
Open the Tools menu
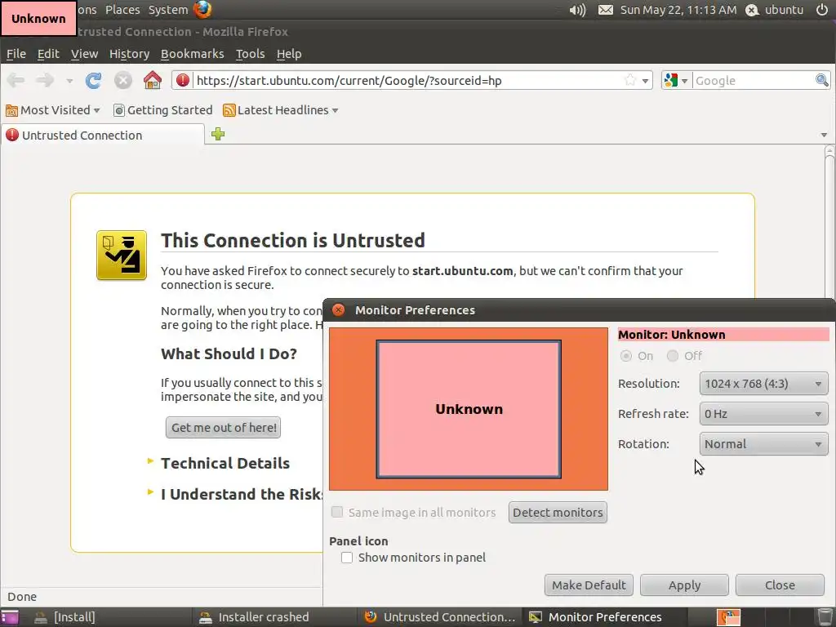(250, 54)
